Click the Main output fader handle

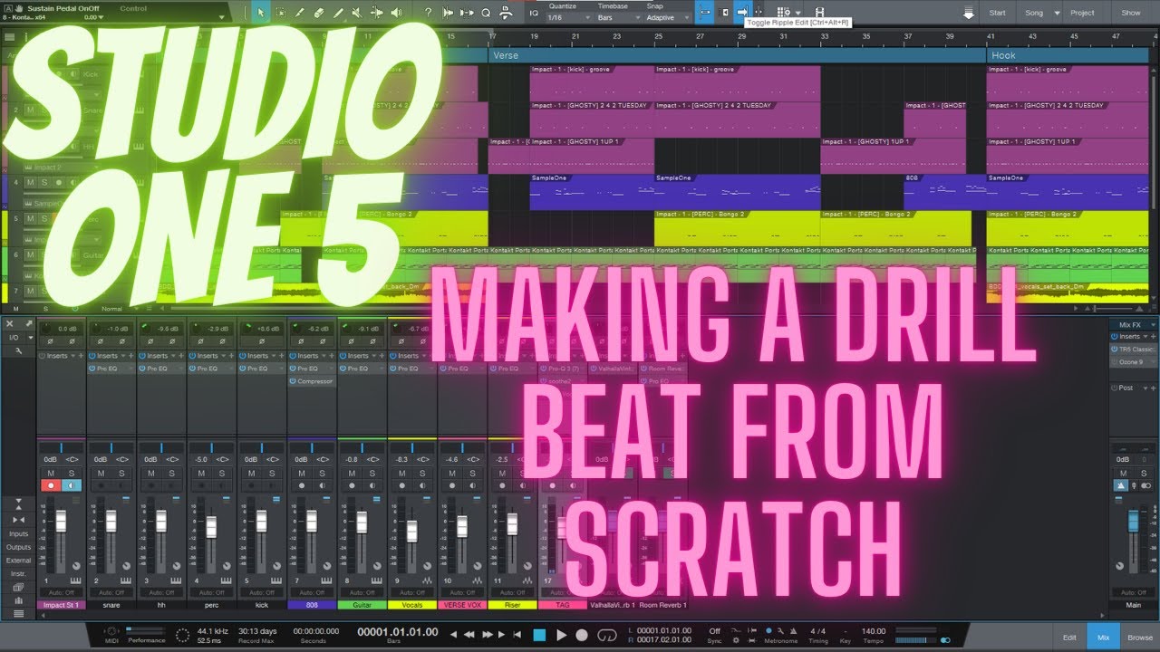pyautogui.click(x=1133, y=521)
